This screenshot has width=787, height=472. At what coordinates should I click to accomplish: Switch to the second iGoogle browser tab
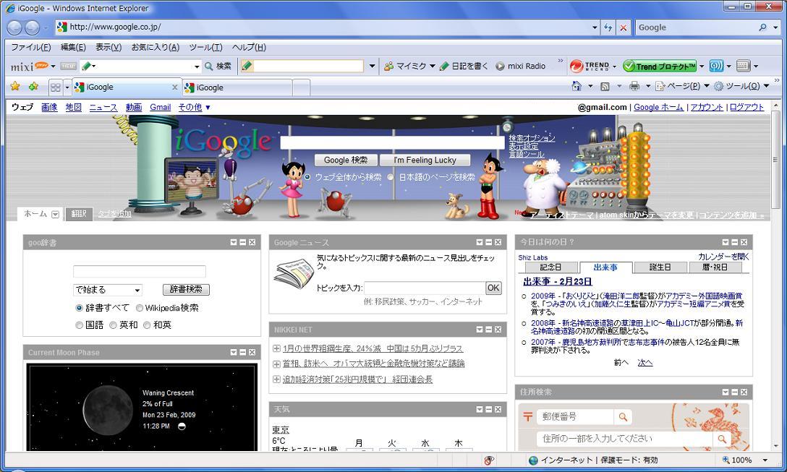(237, 87)
